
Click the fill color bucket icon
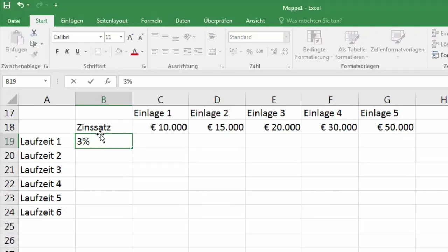coord(119,51)
